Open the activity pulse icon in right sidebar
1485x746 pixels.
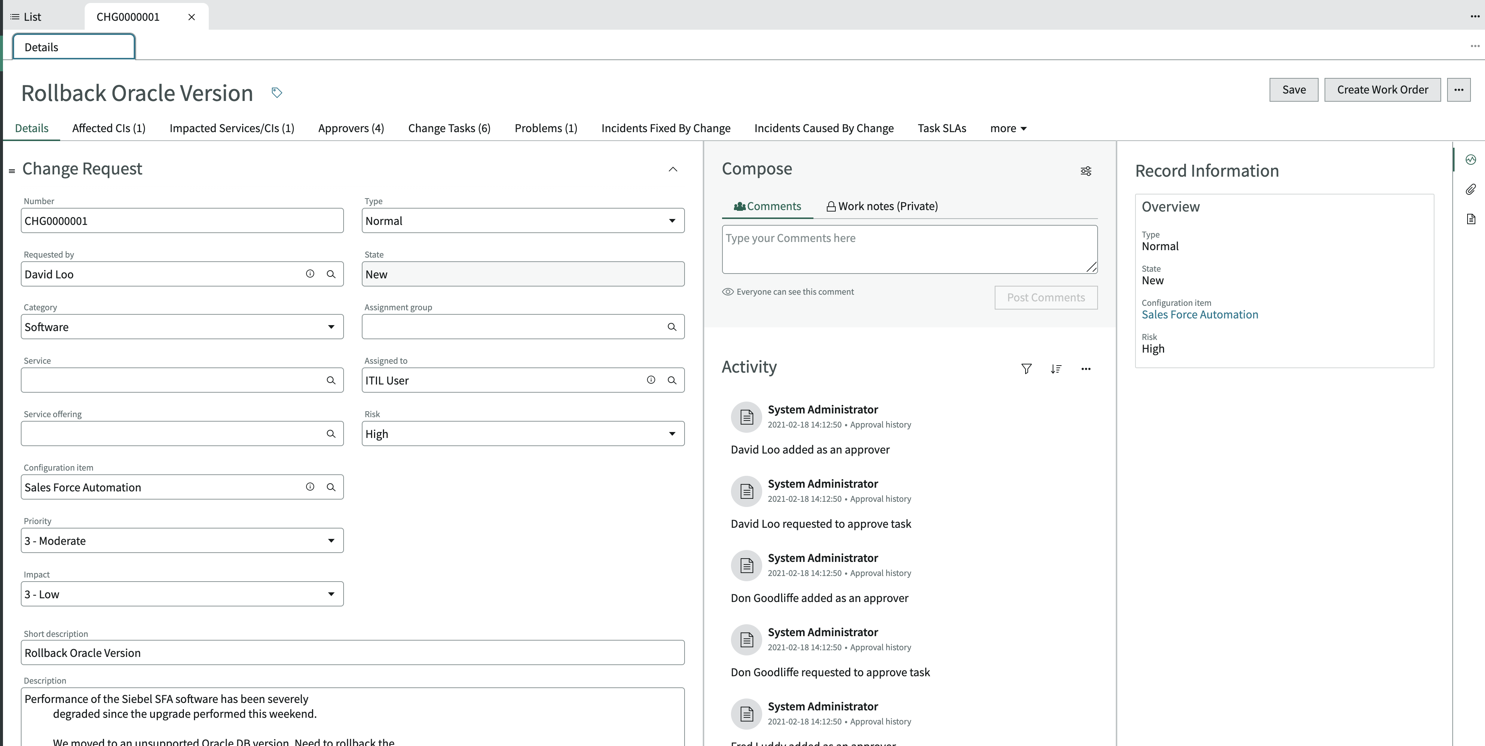click(1471, 160)
